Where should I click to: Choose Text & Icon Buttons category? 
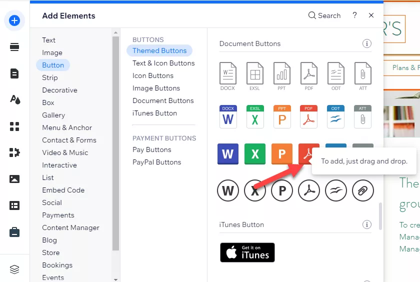click(x=163, y=63)
